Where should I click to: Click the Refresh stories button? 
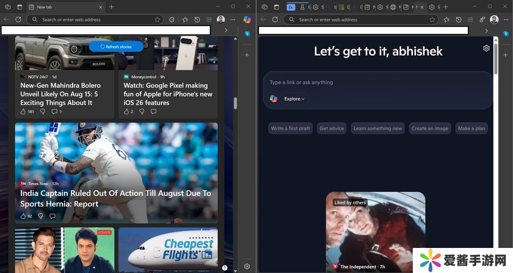point(116,47)
